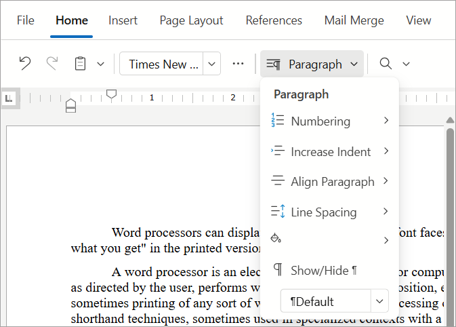Click the first line indent marker on ruler
The height and width of the screenshot is (327, 456).
click(x=112, y=93)
